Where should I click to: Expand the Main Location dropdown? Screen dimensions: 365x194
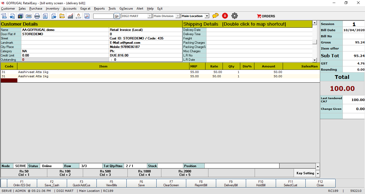point(207,16)
